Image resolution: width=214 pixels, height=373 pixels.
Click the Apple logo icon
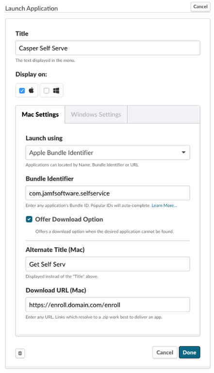[31, 90]
